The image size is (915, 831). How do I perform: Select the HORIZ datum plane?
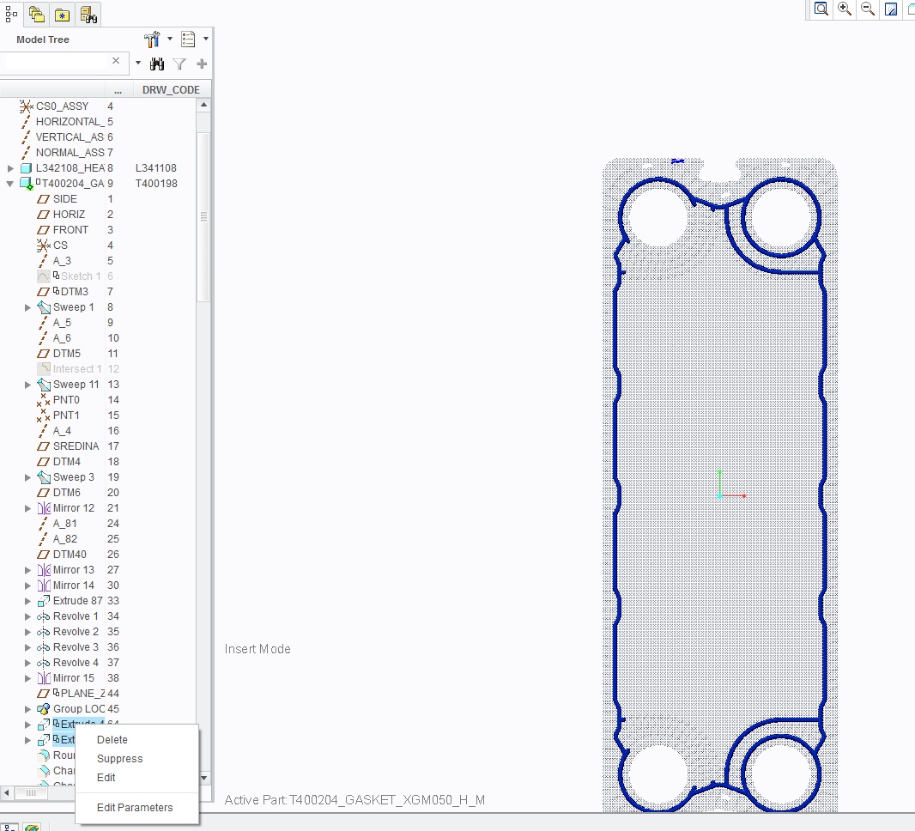pos(69,214)
